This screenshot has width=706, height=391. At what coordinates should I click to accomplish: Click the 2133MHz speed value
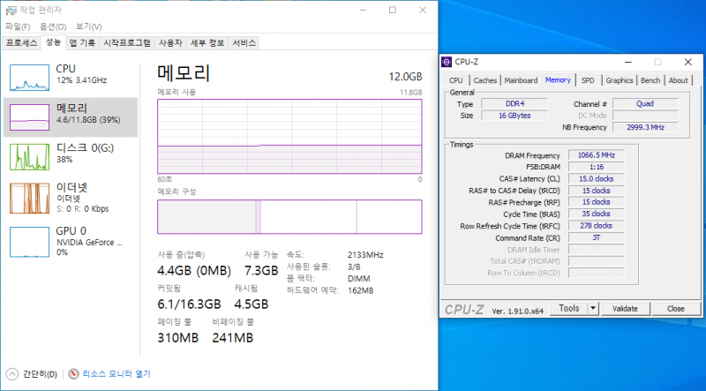pos(365,255)
